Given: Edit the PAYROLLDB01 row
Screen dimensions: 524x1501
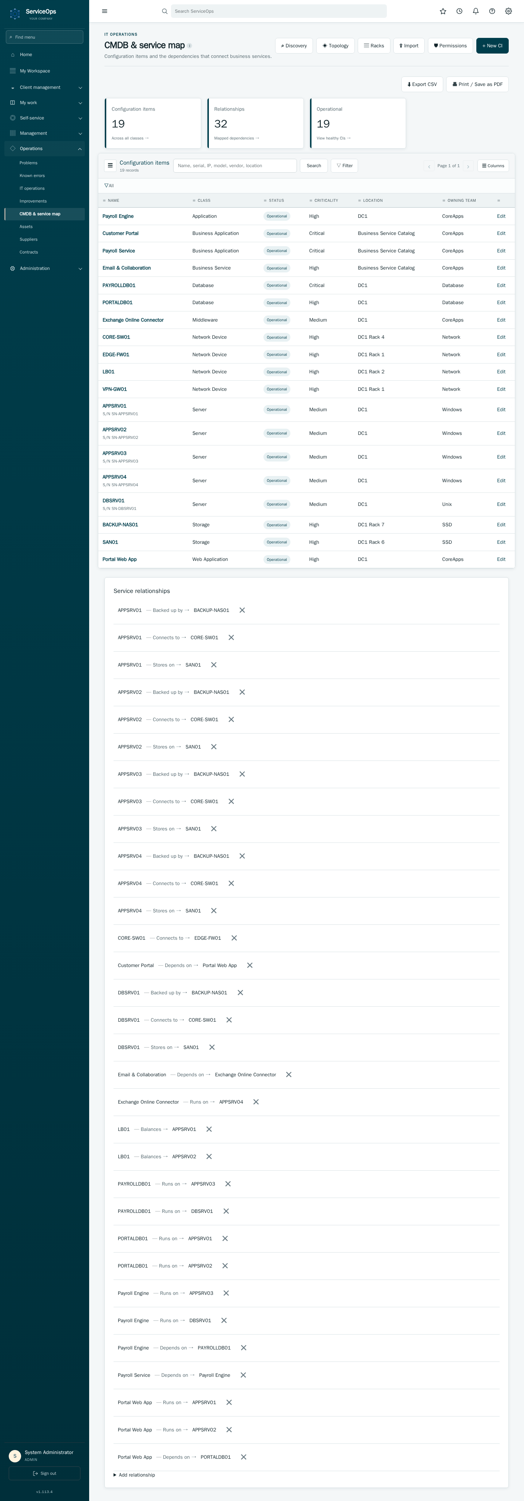Looking at the screenshot, I should 501,286.
